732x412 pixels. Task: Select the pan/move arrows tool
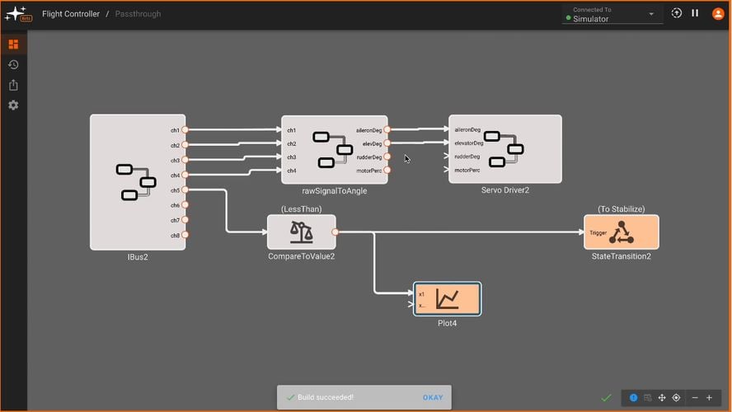point(662,397)
